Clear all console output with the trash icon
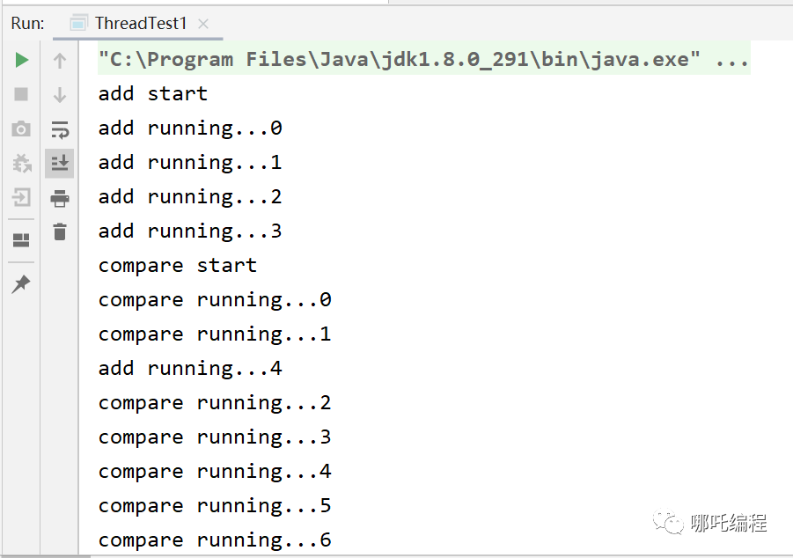Image resolution: width=793 pixels, height=558 pixels. 60,232
